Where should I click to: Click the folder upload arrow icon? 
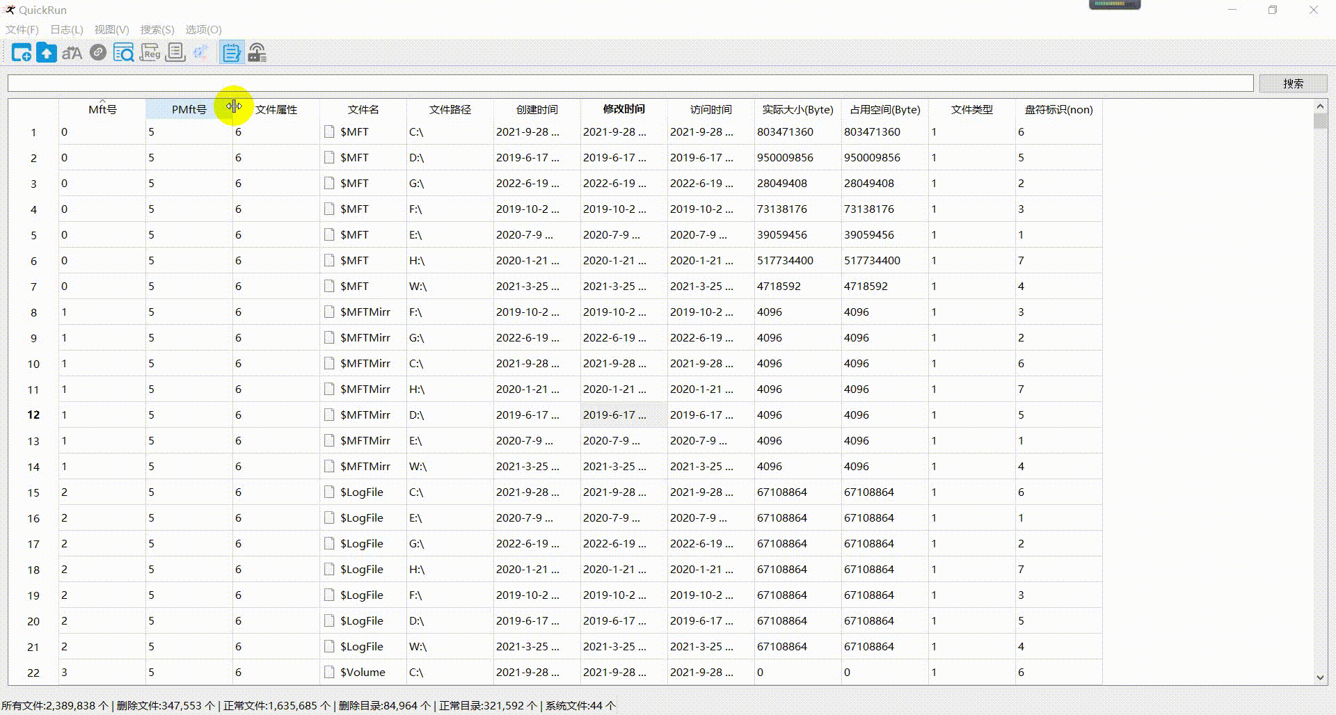[x=47, y=53]
